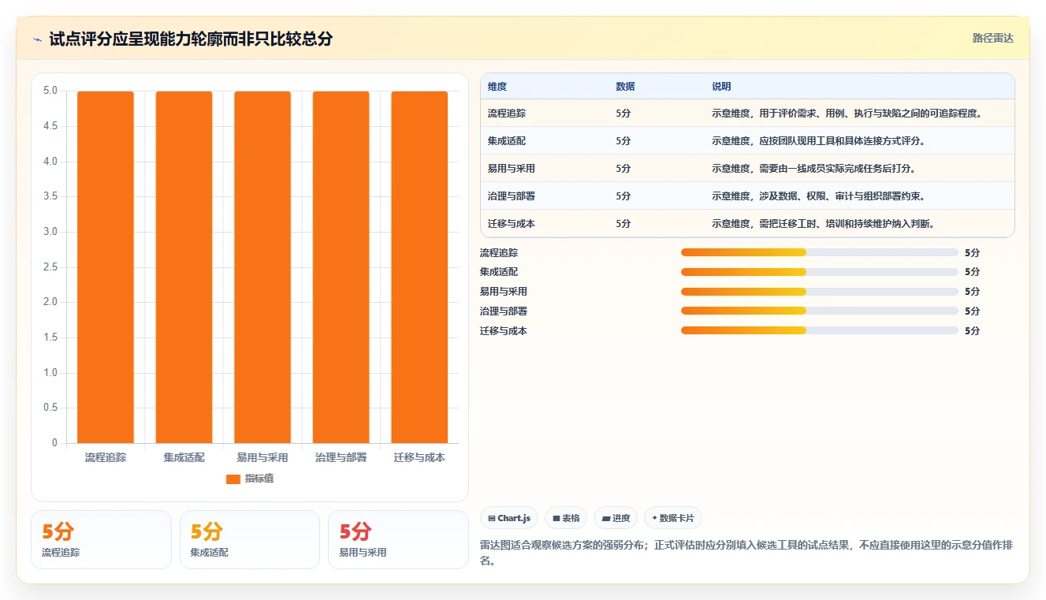Click the 迁移与成本 bar in the chart
This screenshot has width=1046, height=600.
pyautogui.click(x=419, y=267)
